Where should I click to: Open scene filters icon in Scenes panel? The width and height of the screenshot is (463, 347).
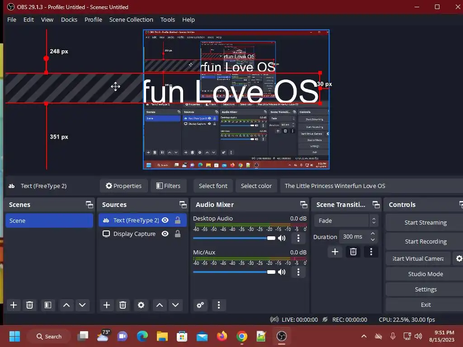point(48,305)
